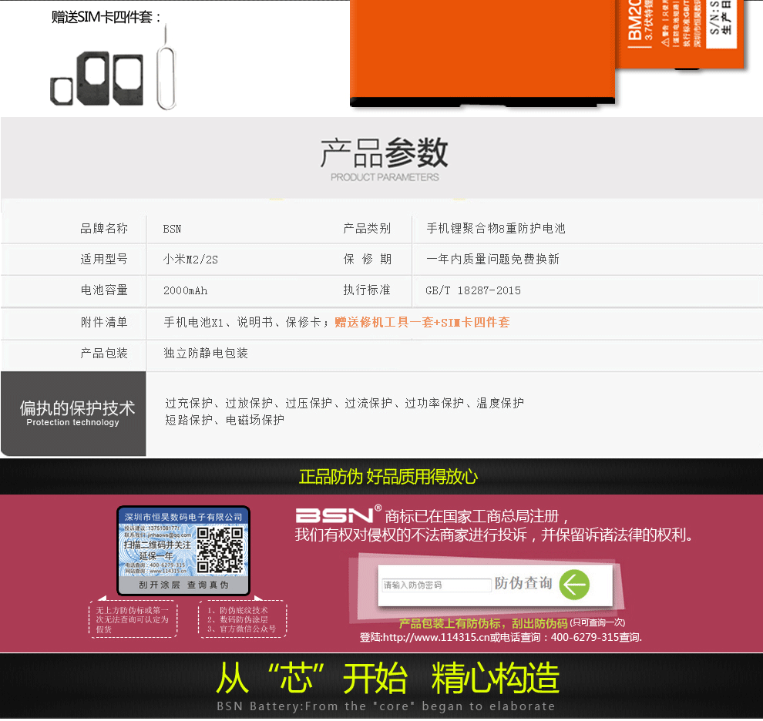Click the '防伪查询' label text

click(523, 583)
